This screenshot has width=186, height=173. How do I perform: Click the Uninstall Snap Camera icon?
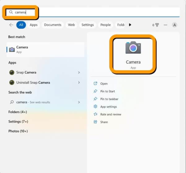tap(12, 82)
